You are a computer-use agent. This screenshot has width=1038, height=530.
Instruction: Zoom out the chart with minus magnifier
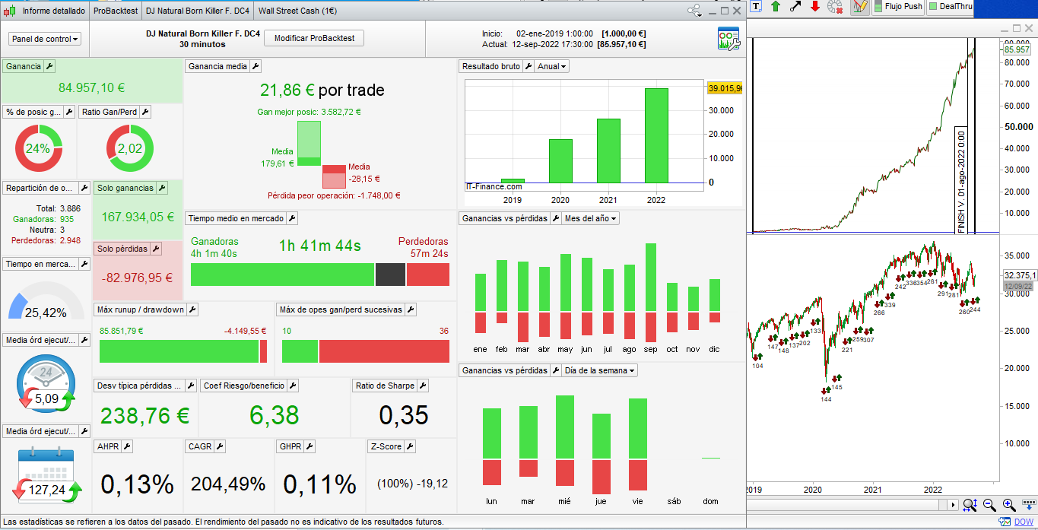click(x=989, y=505)
